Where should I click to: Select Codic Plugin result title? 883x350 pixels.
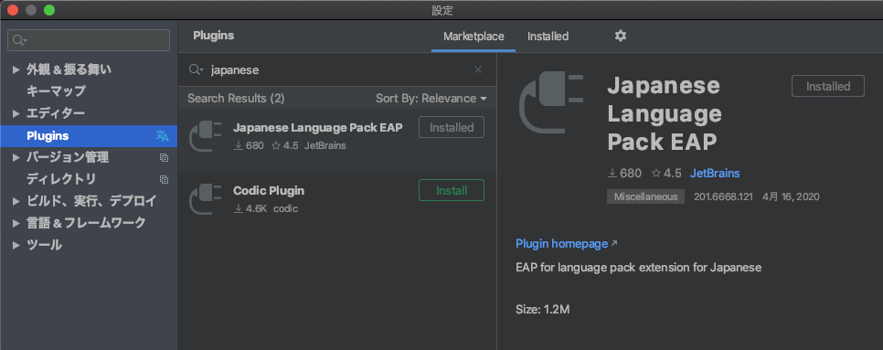click(269, 191)
